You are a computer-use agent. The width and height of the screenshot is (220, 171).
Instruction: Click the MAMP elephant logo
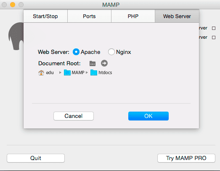pos(16,36)
